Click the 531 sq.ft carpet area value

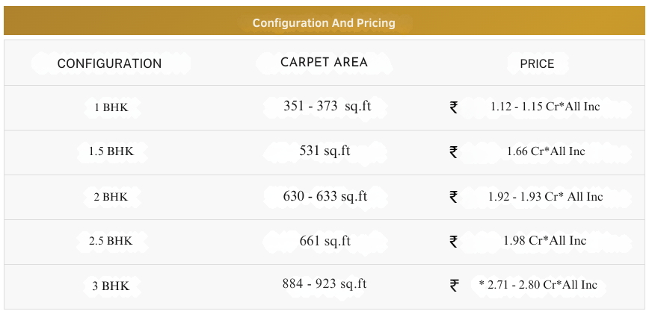pyautogui.click(x=325, y=151)
